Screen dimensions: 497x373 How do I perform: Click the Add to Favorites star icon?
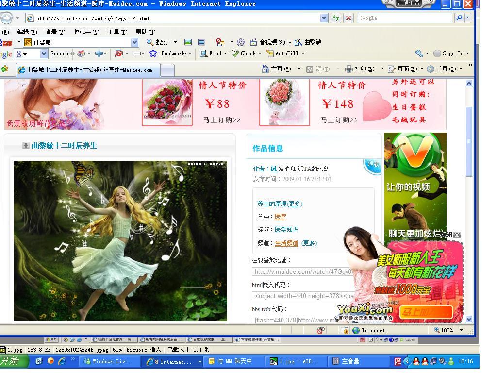point(5,69)
